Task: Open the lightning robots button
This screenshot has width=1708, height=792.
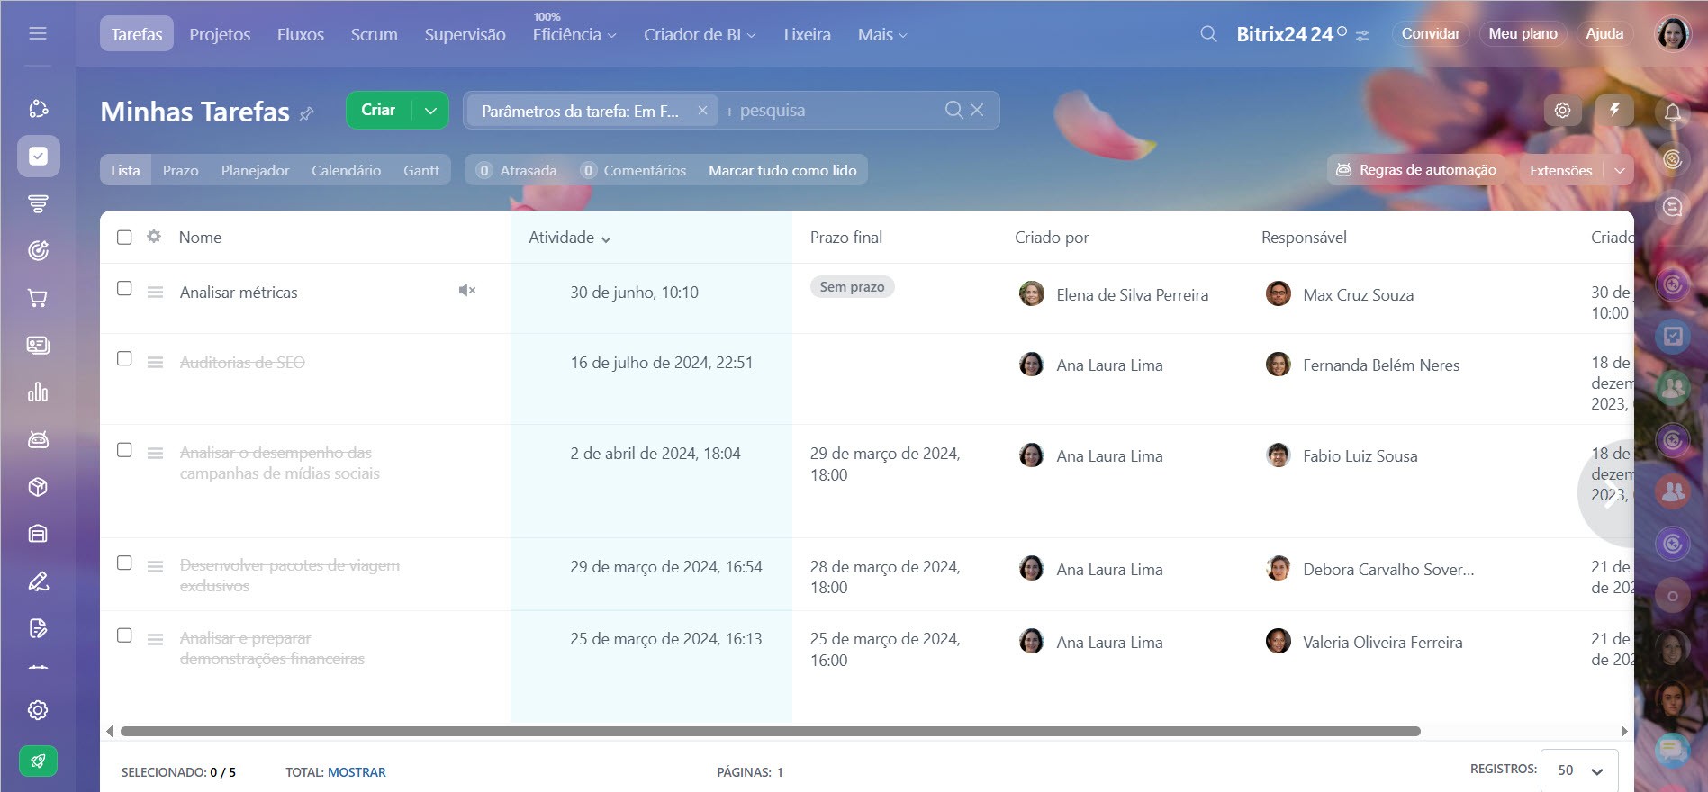Action: [x=1614, y=110]
